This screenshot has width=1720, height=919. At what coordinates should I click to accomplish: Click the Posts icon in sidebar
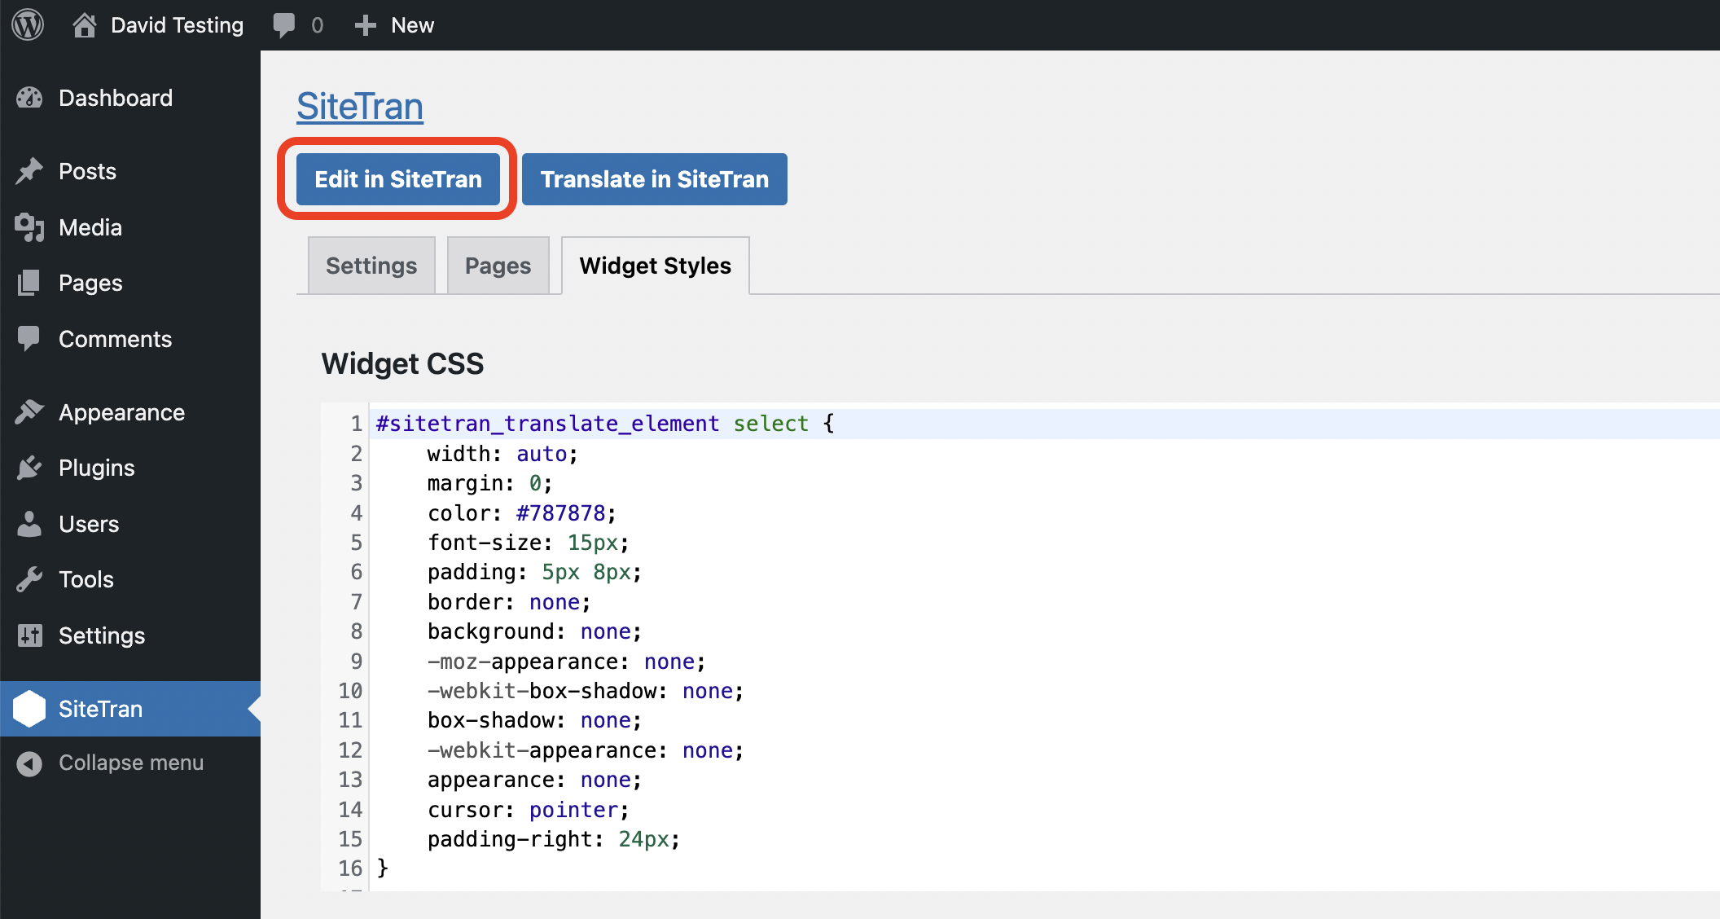29,170
